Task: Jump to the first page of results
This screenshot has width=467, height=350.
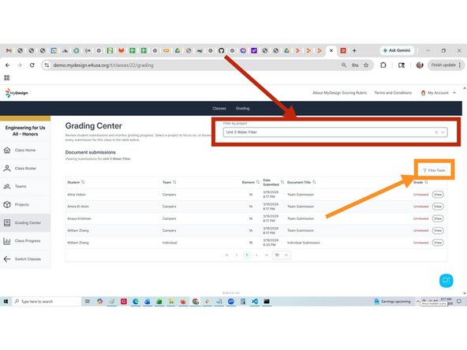Action: tap(227, 255)
